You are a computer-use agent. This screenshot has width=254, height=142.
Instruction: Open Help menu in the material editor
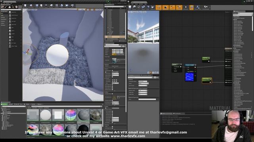click(x=146, y=4)
